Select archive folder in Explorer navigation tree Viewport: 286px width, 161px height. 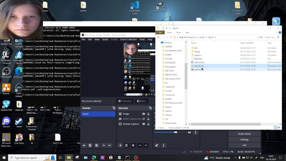(168, 55)
